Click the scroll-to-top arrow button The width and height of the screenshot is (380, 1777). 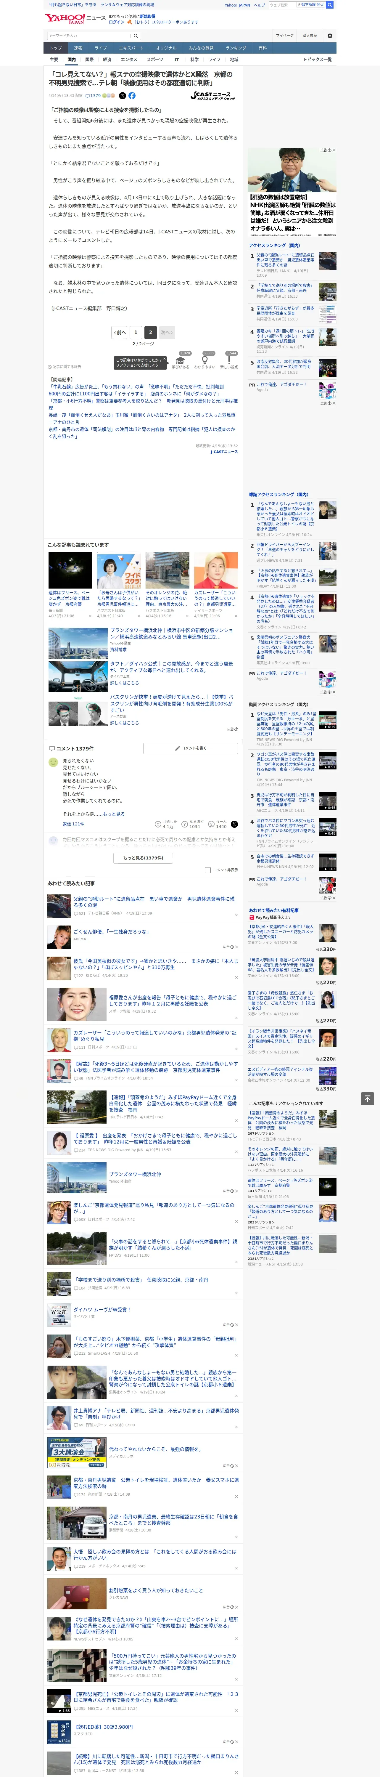(368, 1098)
